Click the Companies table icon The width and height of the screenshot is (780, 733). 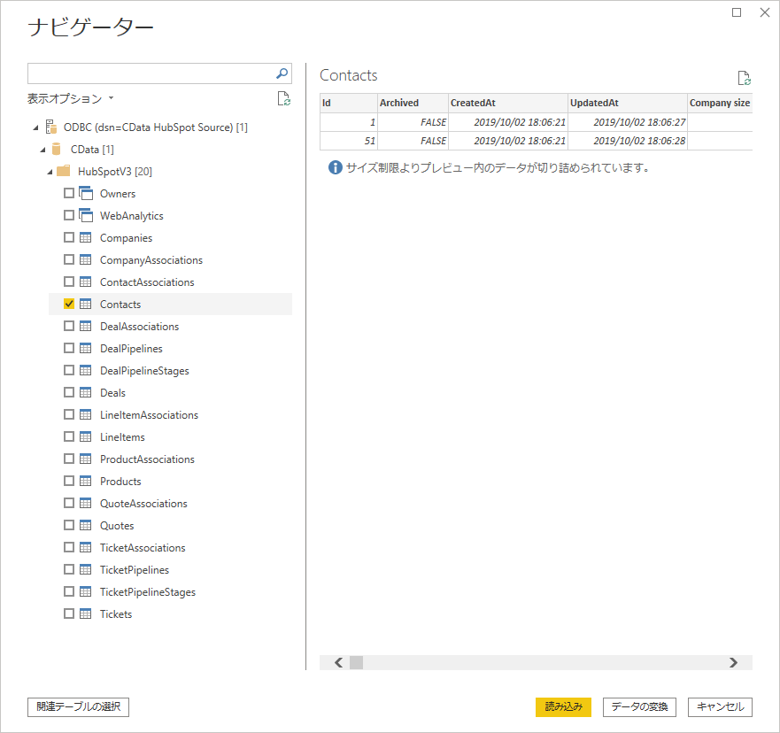pos(86,238)
